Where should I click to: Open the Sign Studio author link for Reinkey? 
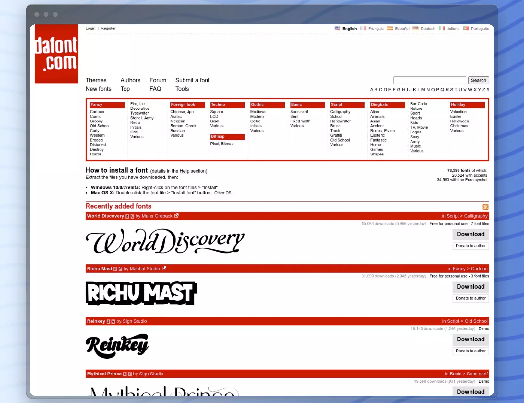135,321
